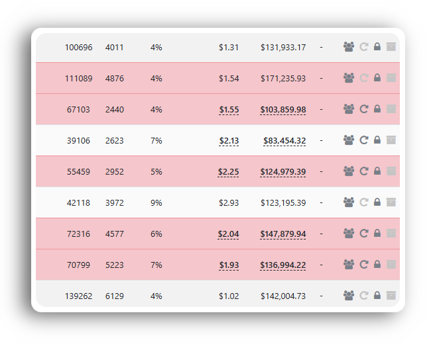This screenshot has width=433, height=344.
Task: Click archive icon in the $123,195.39 row
Action: [x=391, y=202]
